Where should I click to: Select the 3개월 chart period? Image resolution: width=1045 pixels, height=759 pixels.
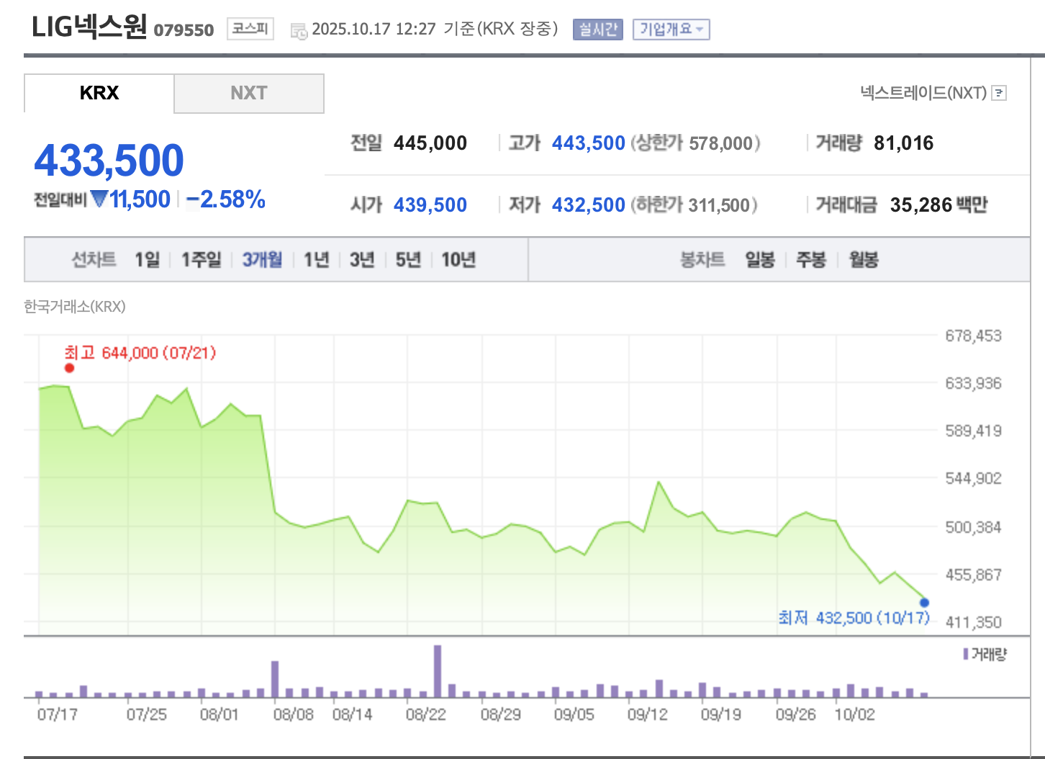[x=262, y=259]
